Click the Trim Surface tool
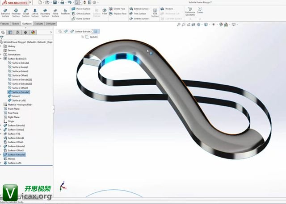The image size is (286, 204). click(x=138, y=14)
